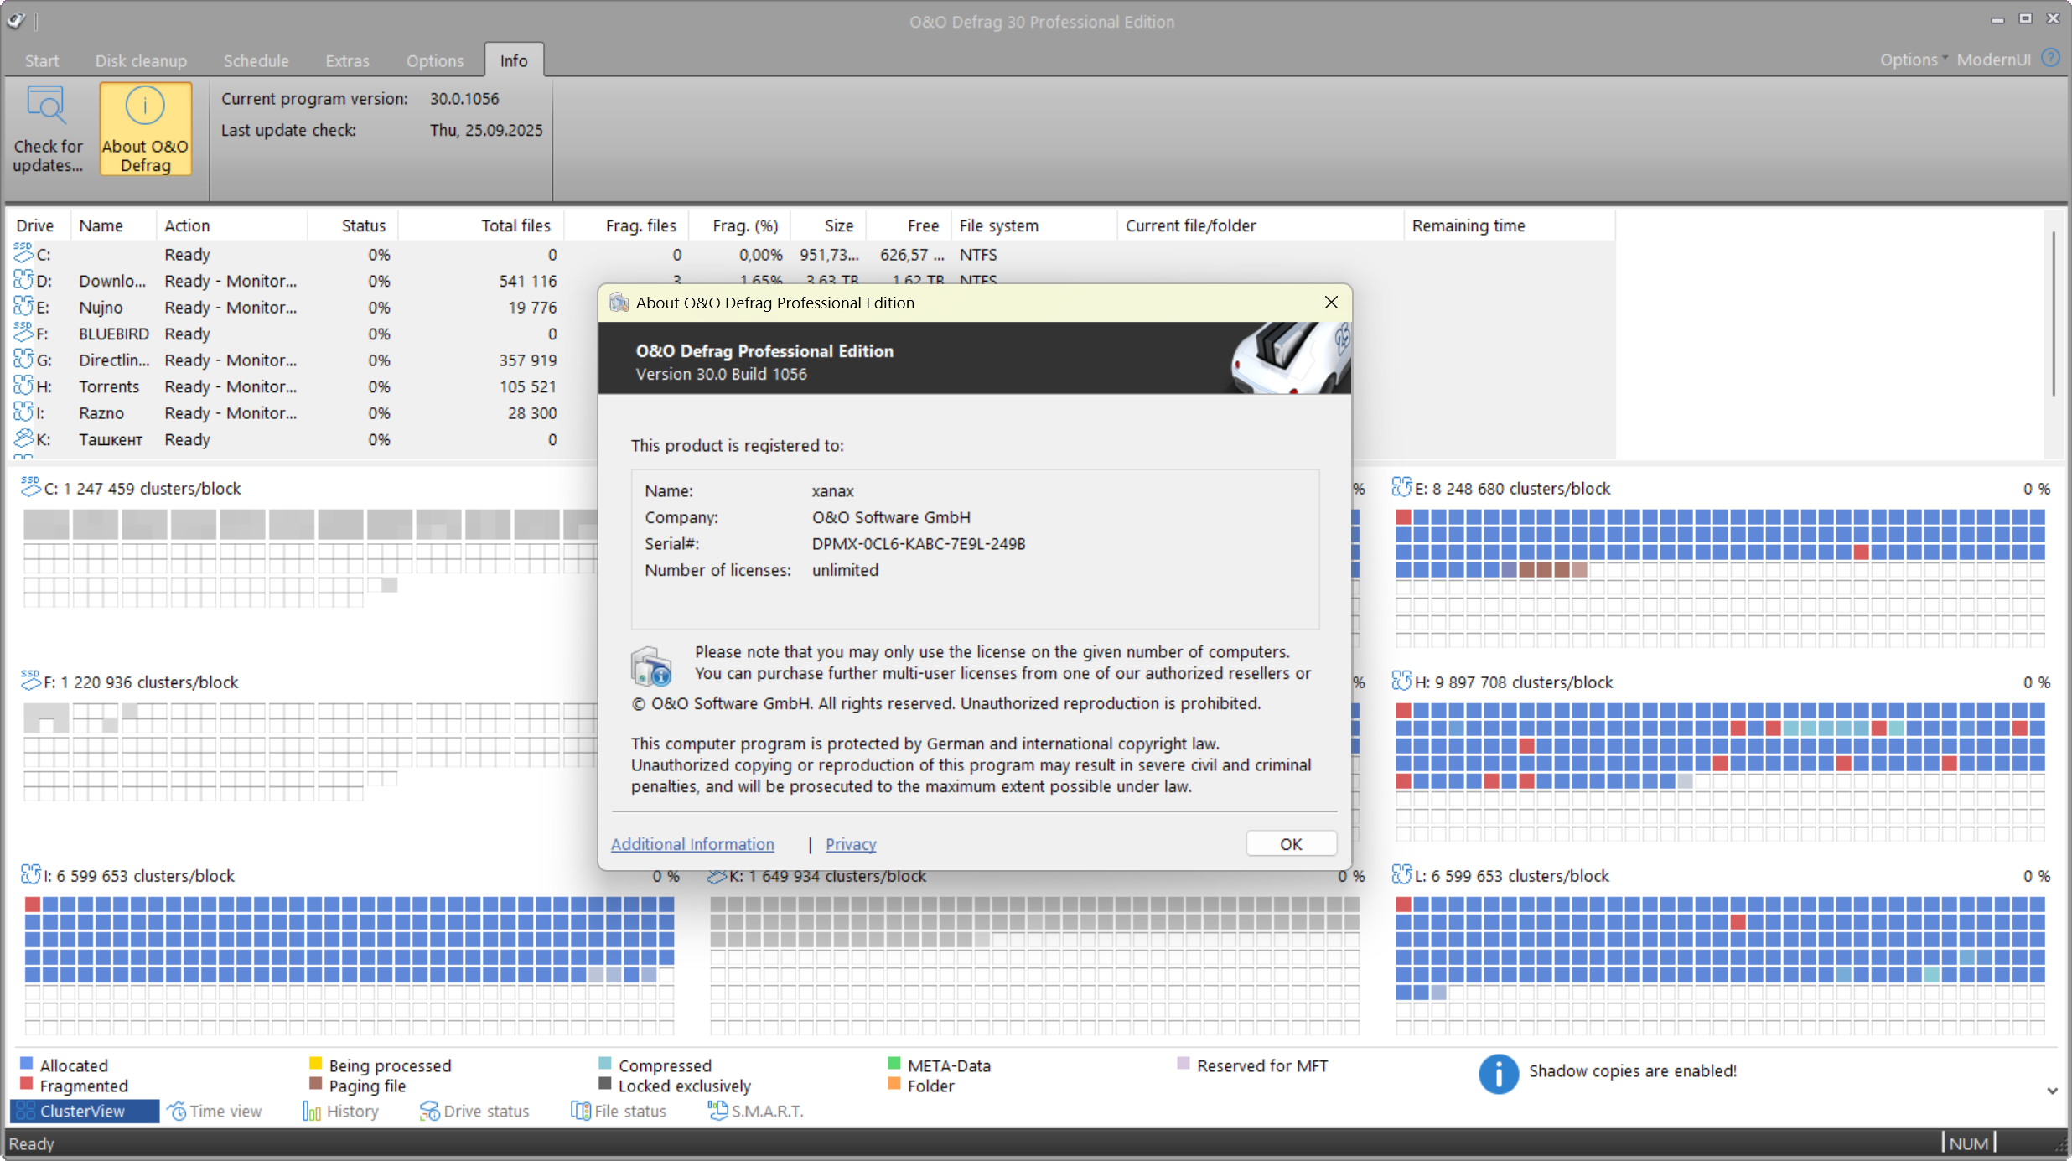
Task: Open the Schedule ribbon tab
Action: pos(256,60)
